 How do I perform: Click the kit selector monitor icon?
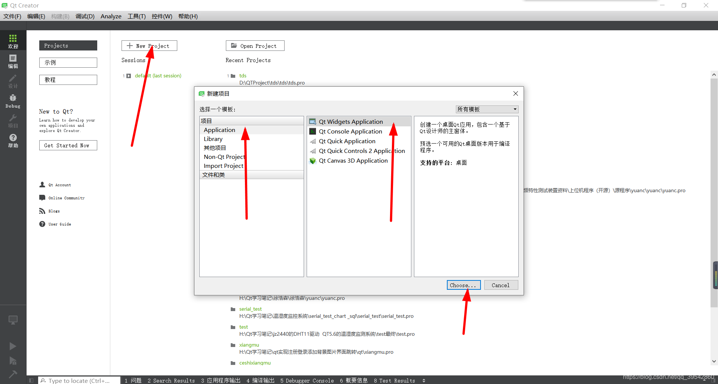click(13, 320)
